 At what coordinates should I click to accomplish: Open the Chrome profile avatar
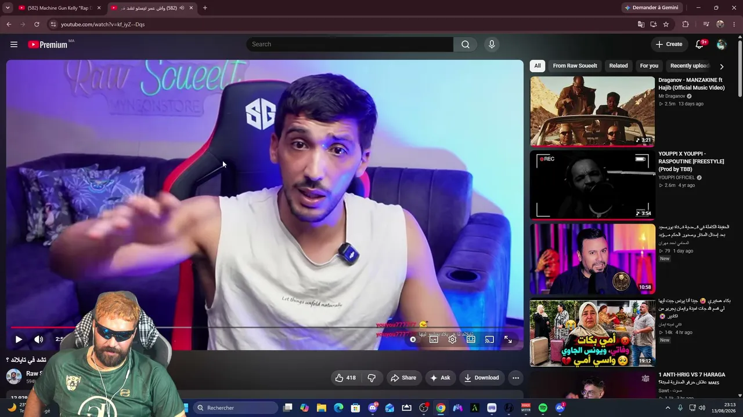pos(720,24)
